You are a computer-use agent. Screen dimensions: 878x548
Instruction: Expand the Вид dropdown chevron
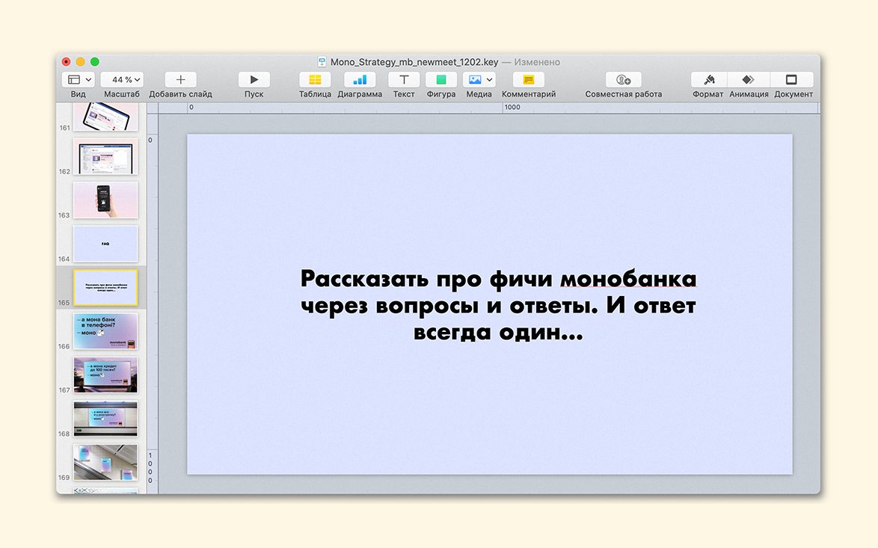click(x=88, y=80)
